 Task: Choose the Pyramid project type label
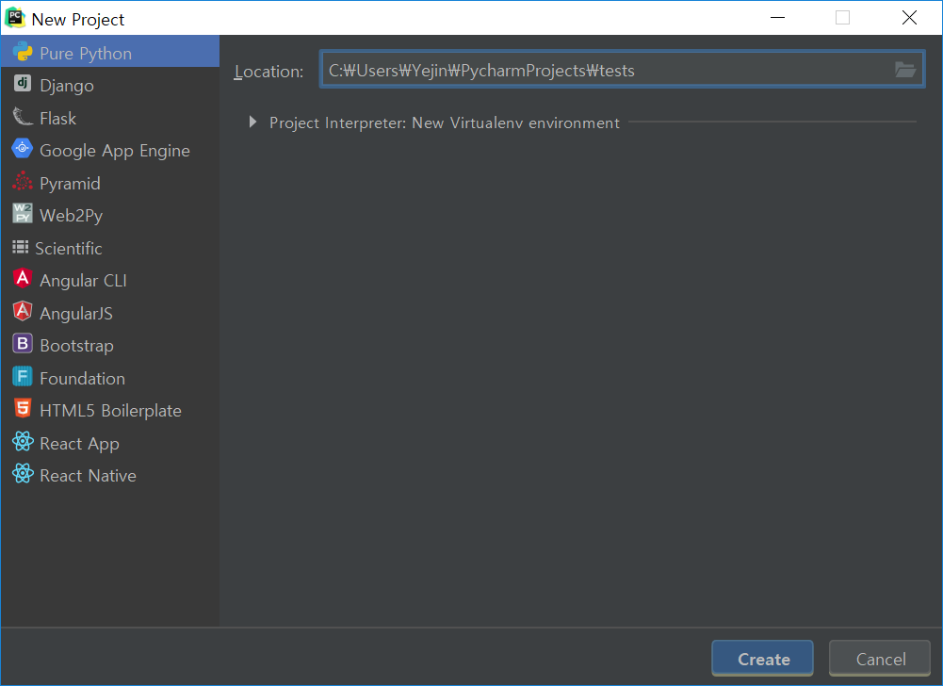[x=70, y=183]
